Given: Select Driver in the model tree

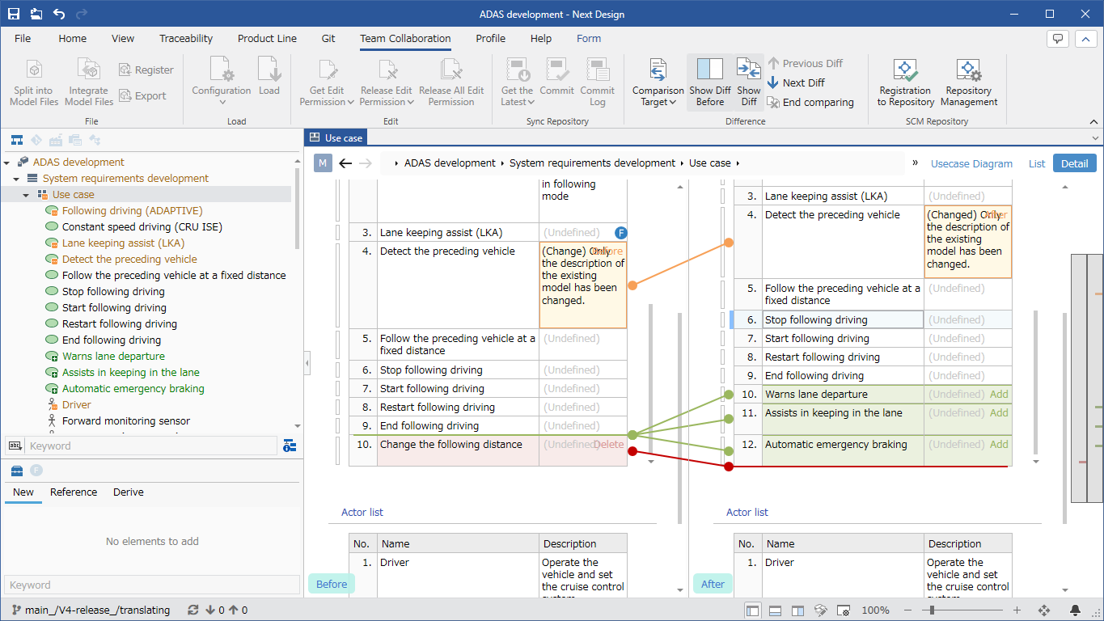Looking at the screenshot, I should 77,405.
